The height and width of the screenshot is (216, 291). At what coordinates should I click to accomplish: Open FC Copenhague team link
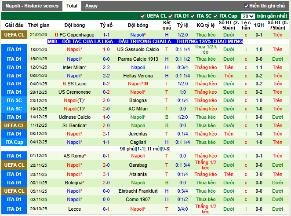click(77, 35)
